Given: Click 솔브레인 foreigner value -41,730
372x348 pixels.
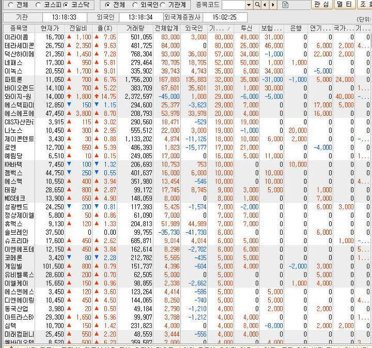Looking at the screenshot, I should [196, 232].
